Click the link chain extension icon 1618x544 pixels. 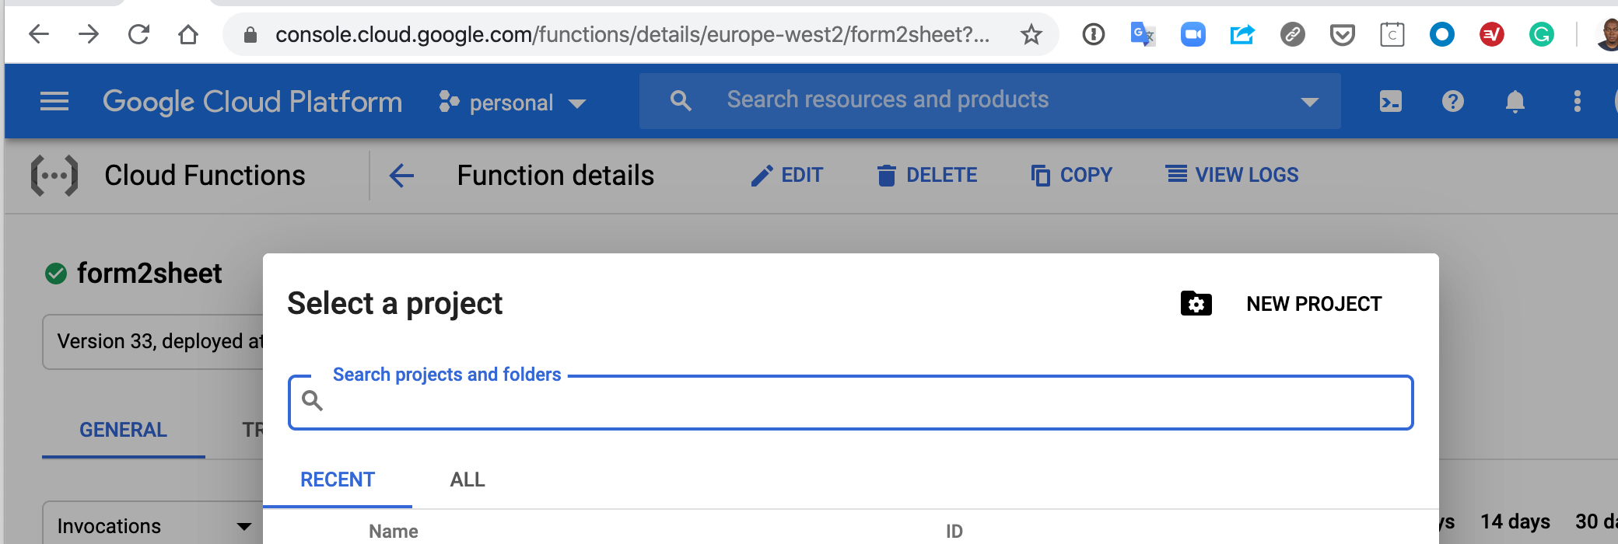1292,34
